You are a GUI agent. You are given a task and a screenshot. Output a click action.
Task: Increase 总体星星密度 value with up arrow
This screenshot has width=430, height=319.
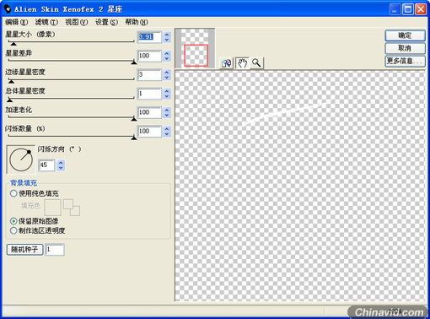[x=167, y=91]
